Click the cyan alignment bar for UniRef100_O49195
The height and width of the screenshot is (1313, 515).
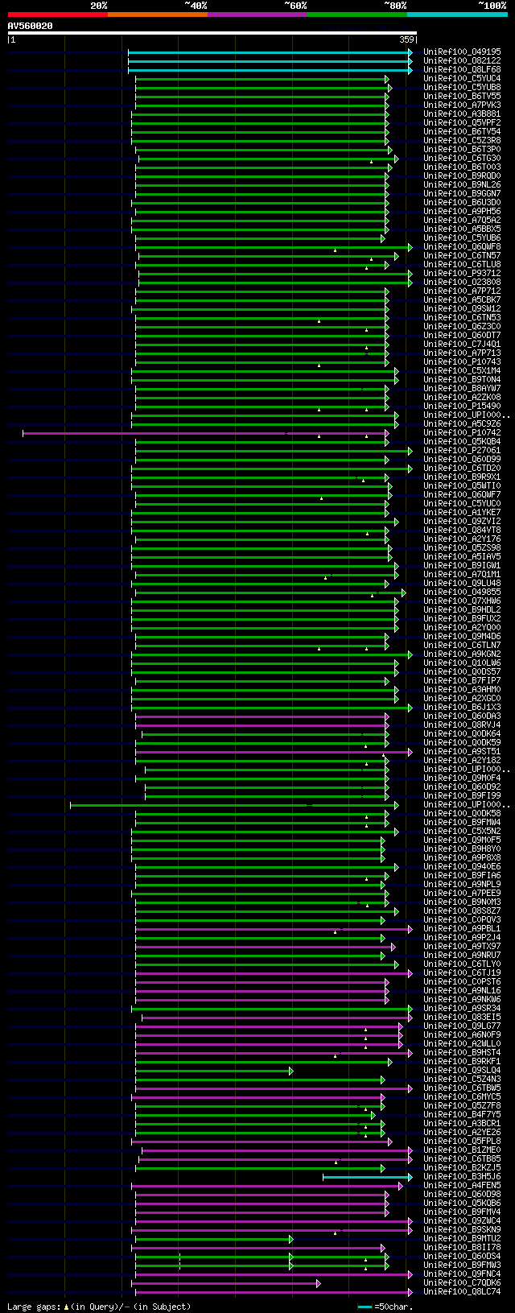[x=270, y=52]
